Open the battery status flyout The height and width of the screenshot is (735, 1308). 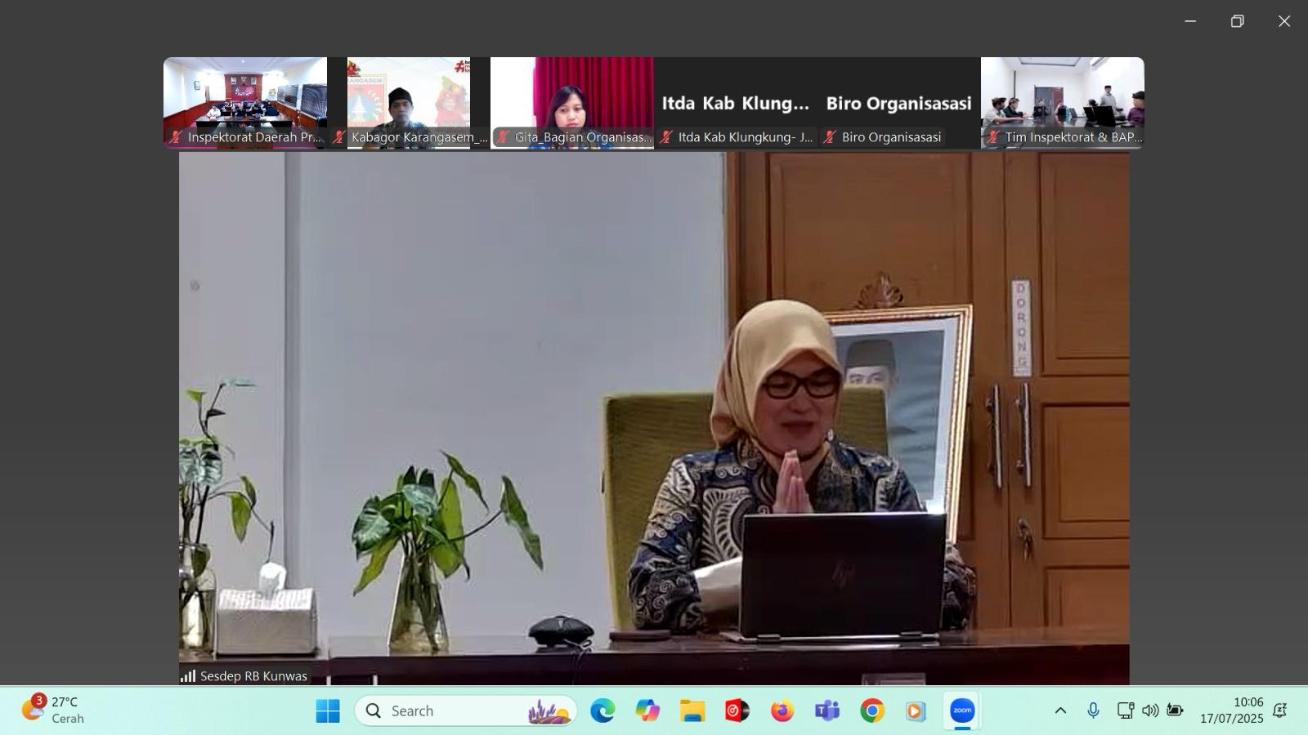[1175, 710]
